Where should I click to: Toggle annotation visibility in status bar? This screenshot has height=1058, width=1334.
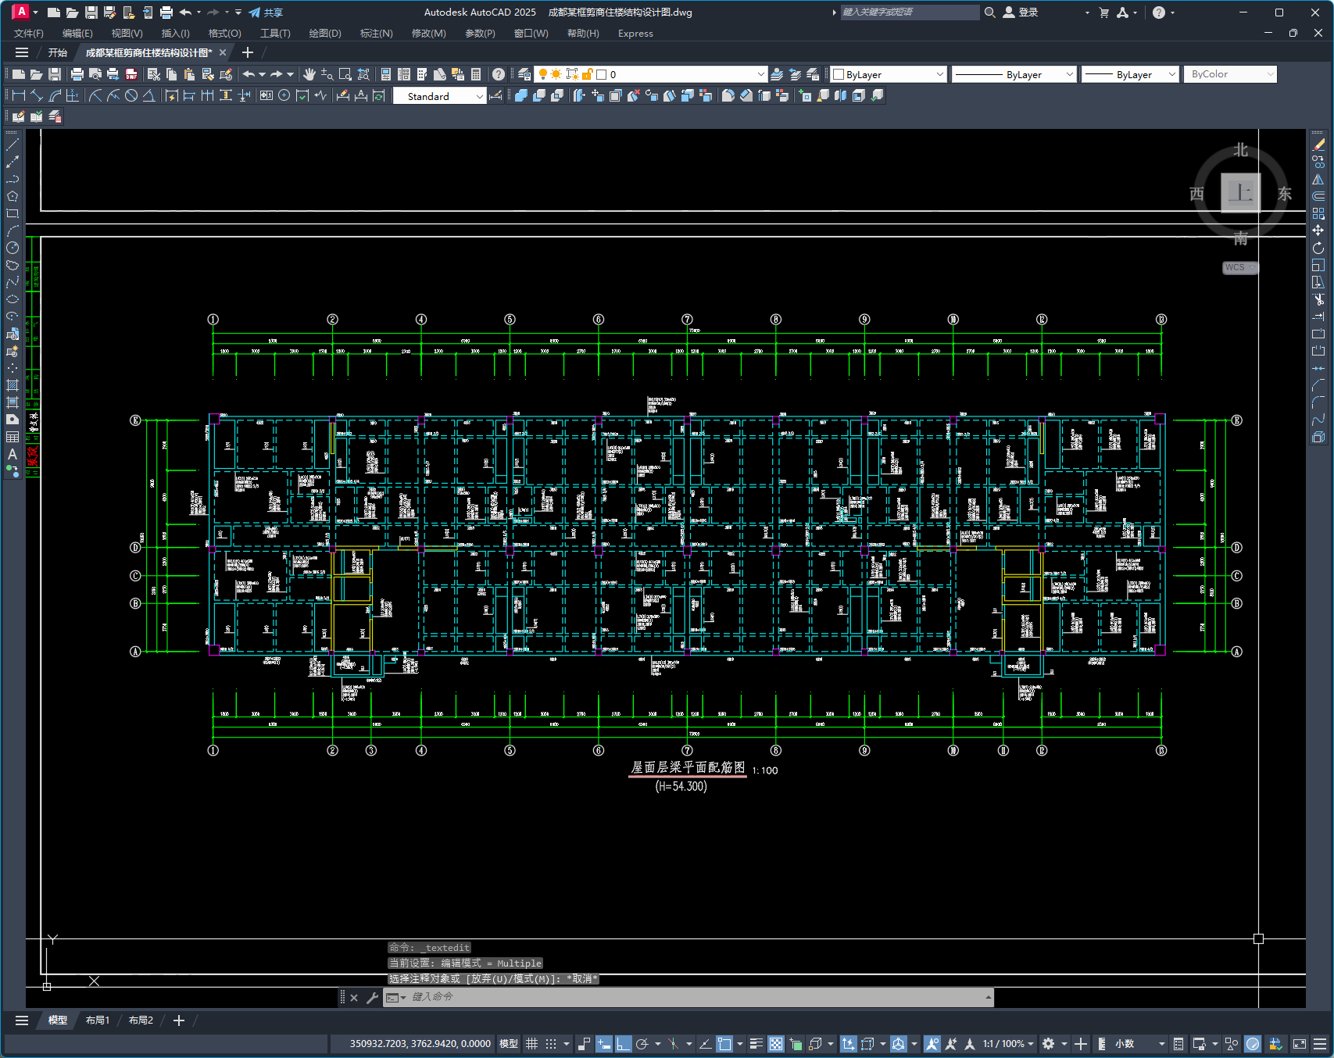tap(932, 1044)
